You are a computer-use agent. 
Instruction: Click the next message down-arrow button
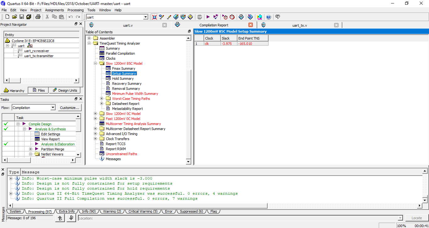click(71, 218)
